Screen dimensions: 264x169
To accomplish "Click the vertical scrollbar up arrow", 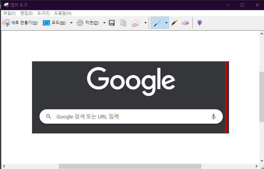I will pyautogui.click(x=262, y=34).
